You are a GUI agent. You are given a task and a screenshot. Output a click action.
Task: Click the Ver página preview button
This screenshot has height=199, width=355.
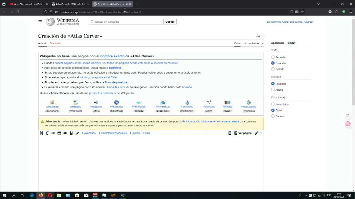point(243,133)
